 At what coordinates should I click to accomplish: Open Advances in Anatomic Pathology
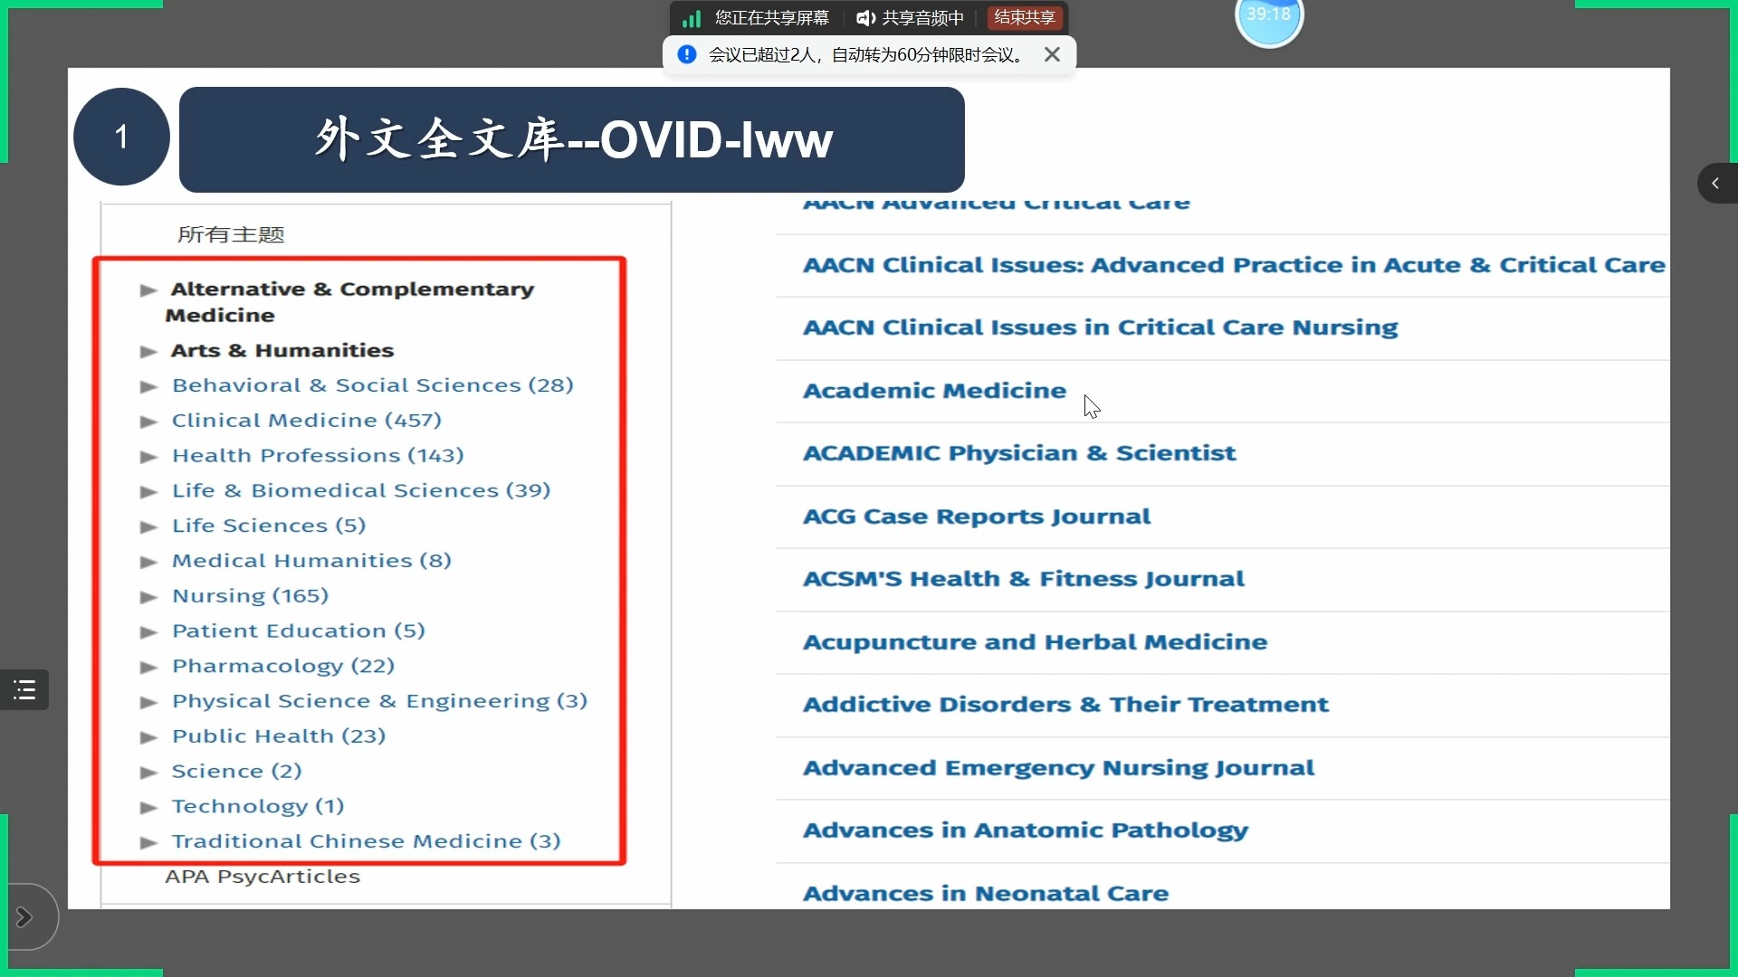pyautogui.click(x=1026, y=830)
